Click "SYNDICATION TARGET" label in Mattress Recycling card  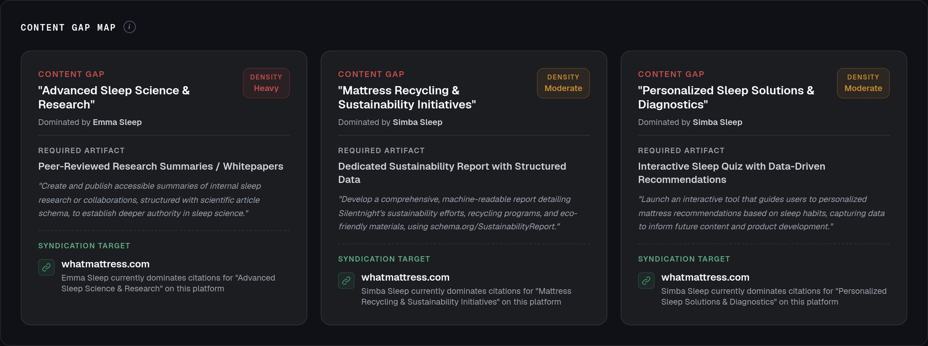(384, 259)
